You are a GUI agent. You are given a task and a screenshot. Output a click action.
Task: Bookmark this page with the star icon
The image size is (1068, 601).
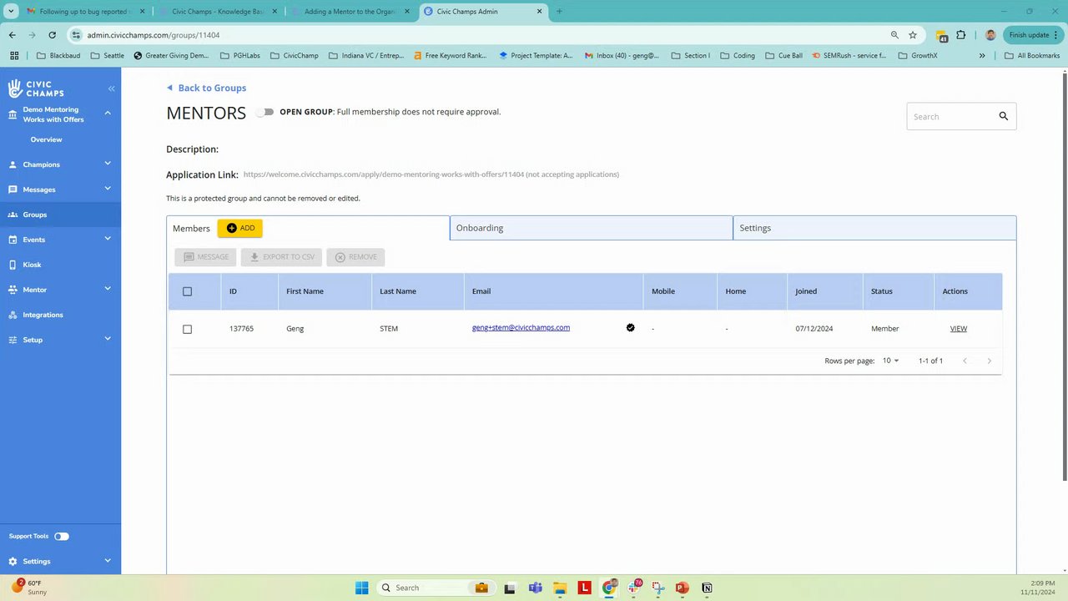point(913,35)
